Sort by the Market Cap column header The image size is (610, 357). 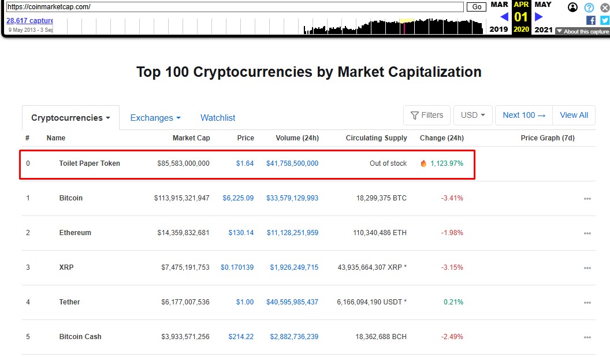point(191,137)
